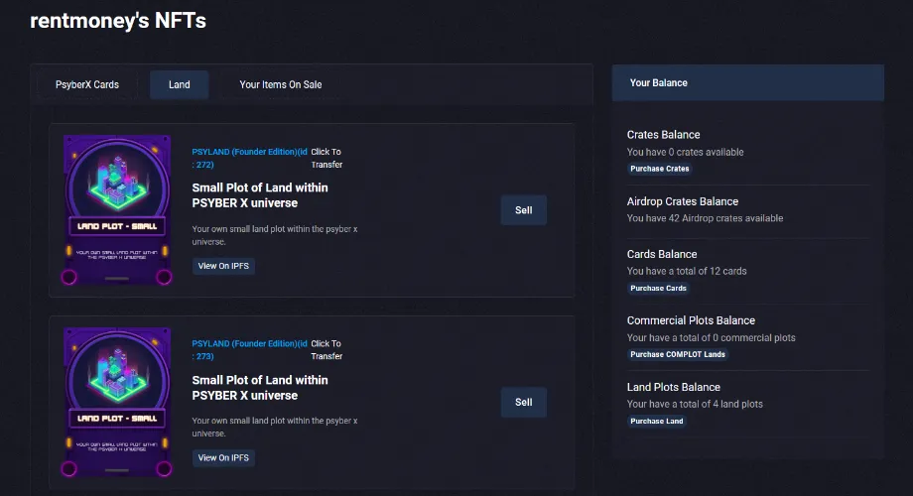The width and height of the screenshot is (913, 496).
Task: Sell the land plot with id 273
Action: pos(523,403)
